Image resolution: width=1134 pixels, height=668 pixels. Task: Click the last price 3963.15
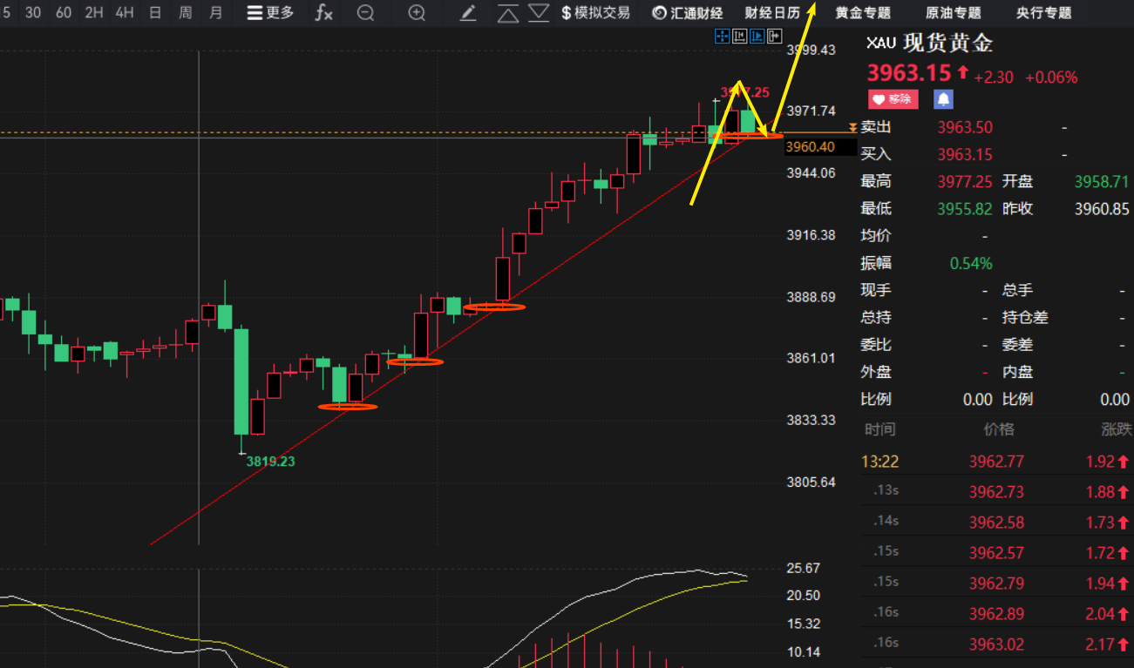[x=909, y=72]
